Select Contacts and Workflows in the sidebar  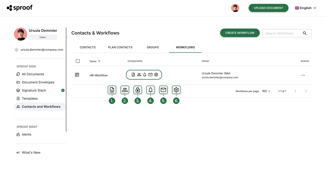(x=40, y=107)
